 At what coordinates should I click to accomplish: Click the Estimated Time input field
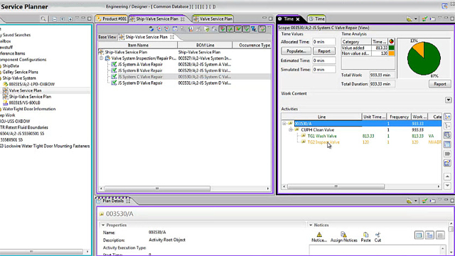click(324, 60)
